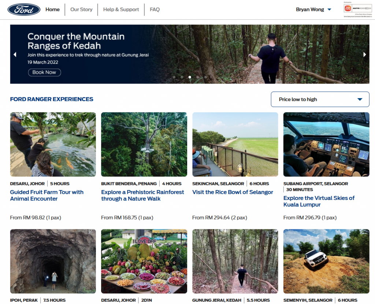Go to the FAQ page

[x=155, y=10]
